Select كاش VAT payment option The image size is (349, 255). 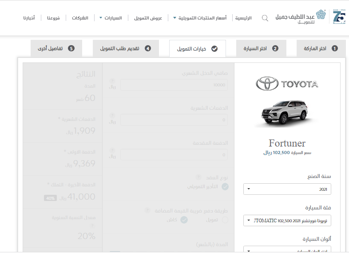point(184,220)
